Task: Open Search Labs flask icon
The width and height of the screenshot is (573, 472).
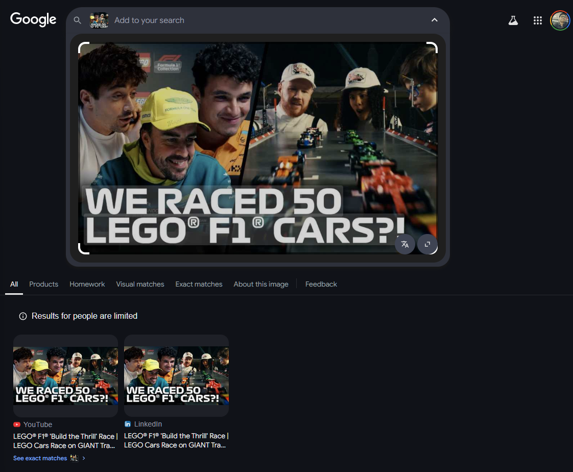Action: [x=513, y=20]
